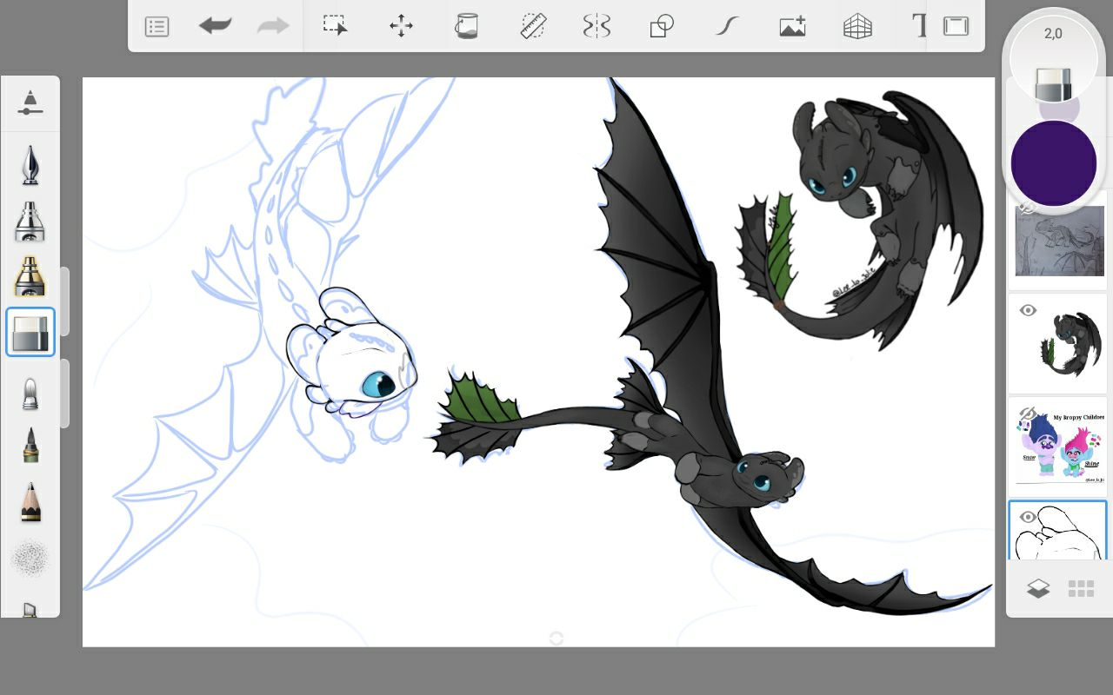Open the Draw Shapes tool
The width and height of the screenshot is (1113, 695).
662,26
